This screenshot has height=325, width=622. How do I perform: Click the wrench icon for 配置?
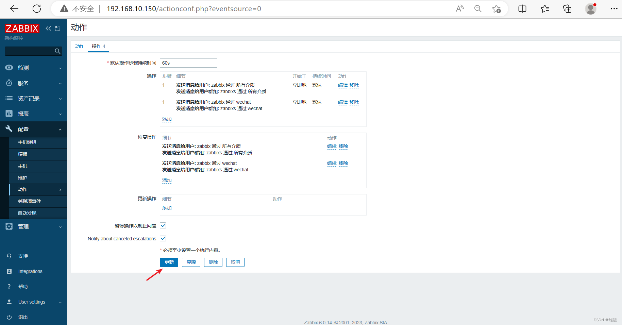tap(9, 129)
